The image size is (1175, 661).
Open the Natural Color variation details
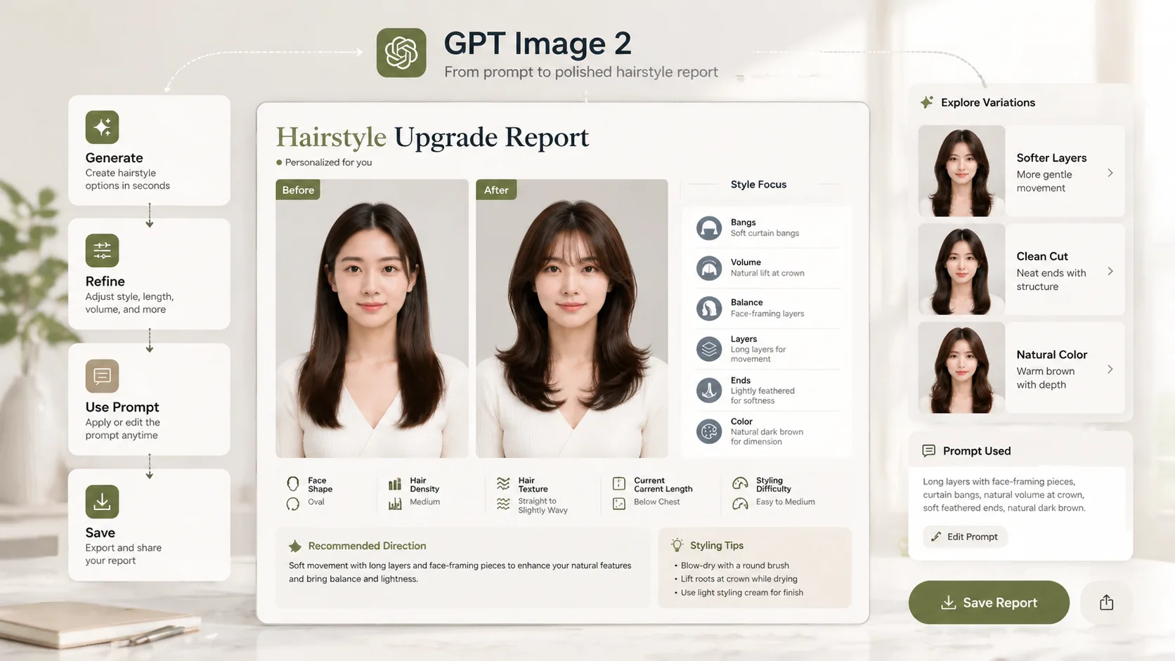(1111, 369)
